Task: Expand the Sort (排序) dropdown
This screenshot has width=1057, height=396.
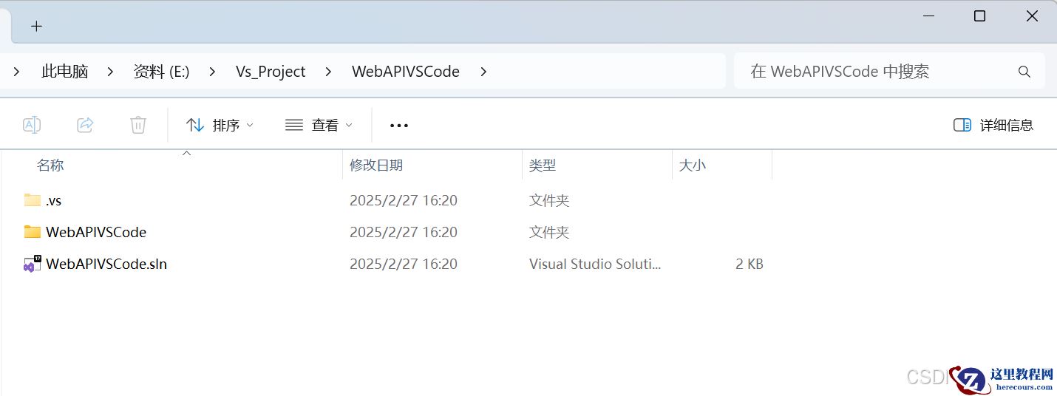Action: point(220,125)
